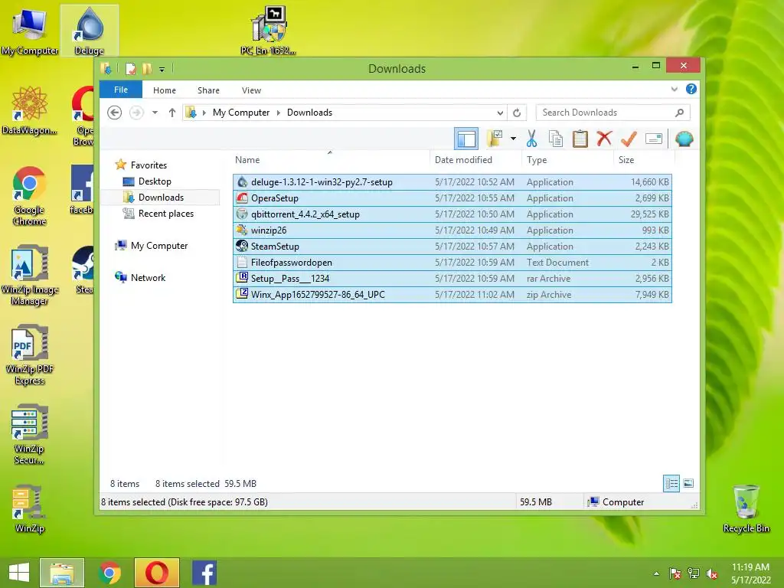The height and width of the screenshot is (588, 784).
Task: Switch to large icons view button
Action: tap(688, 483)
